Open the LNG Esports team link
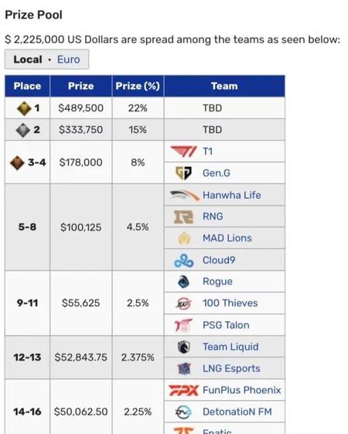The width and height of the screenshot is (348, 434). click(231, 368)
